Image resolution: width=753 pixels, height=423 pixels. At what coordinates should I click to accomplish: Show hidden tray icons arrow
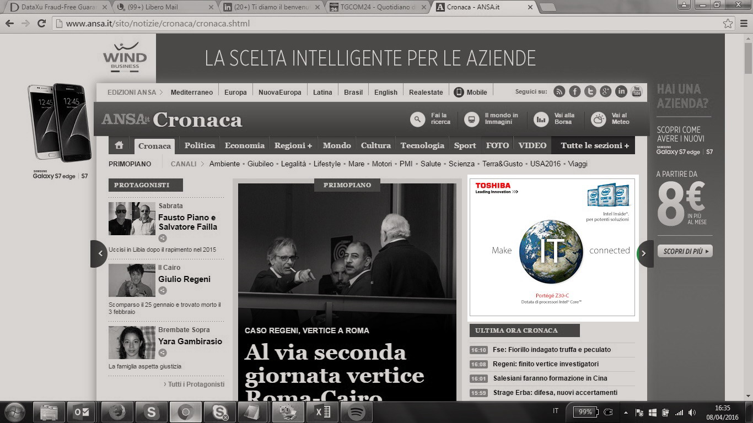[626, 413]
